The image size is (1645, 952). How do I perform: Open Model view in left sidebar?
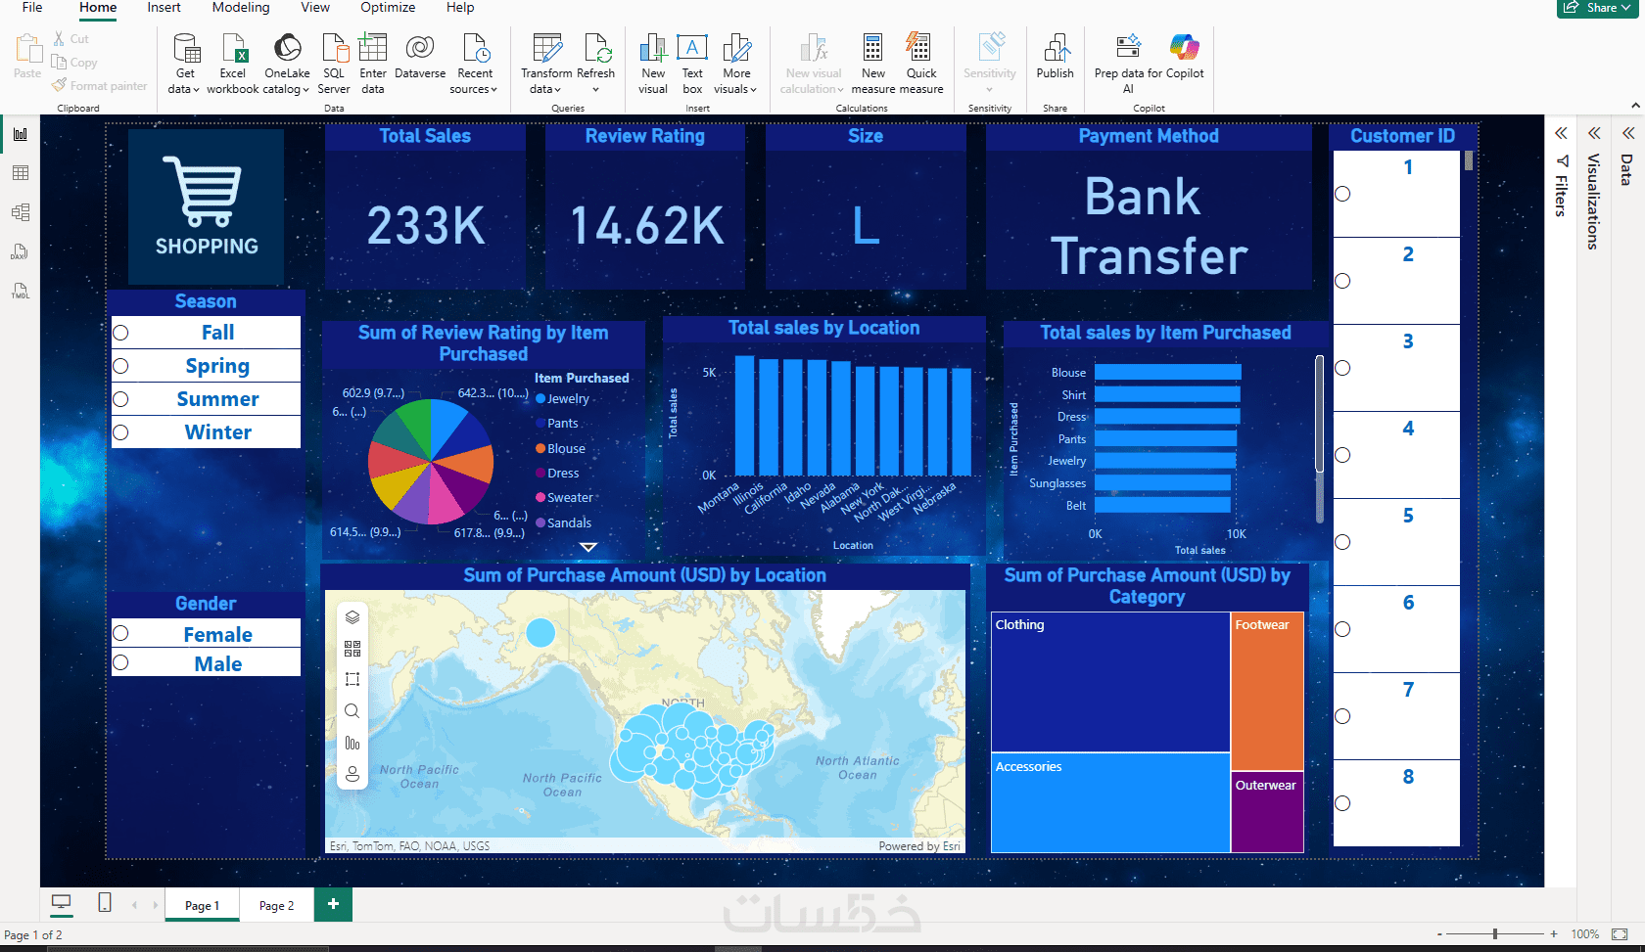coord(20,212)
